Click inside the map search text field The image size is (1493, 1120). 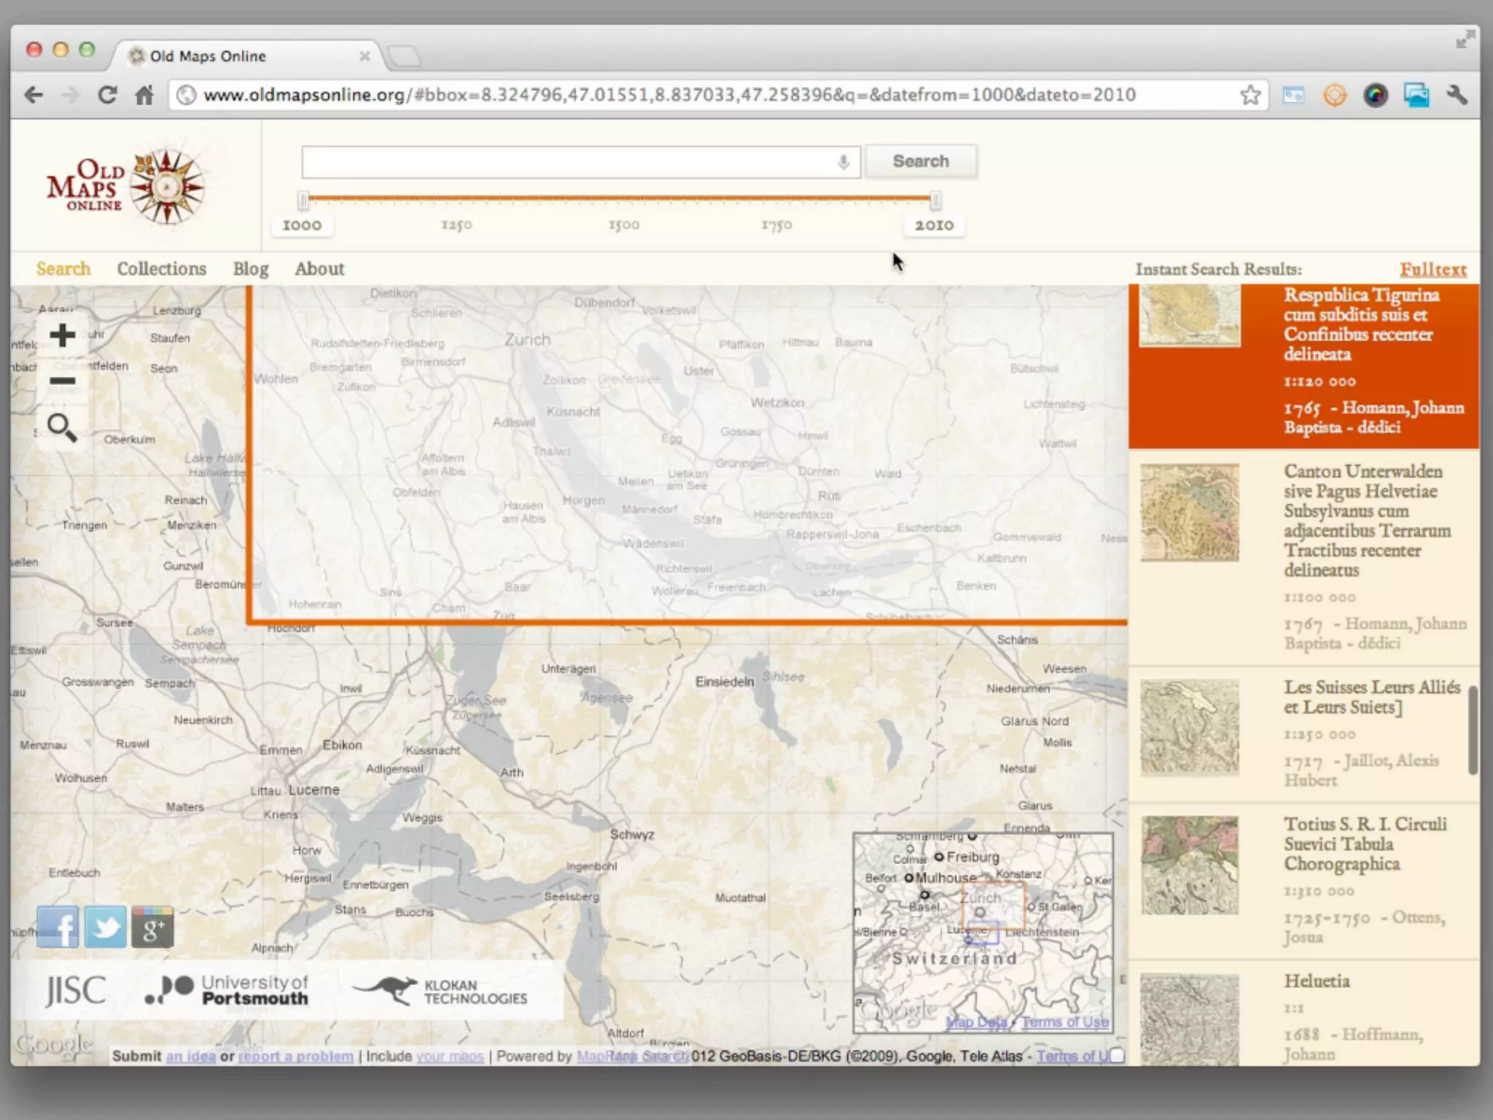click(569, 162)
